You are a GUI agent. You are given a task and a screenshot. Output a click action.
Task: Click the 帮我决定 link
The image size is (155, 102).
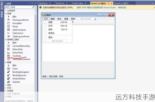point(122,7)
